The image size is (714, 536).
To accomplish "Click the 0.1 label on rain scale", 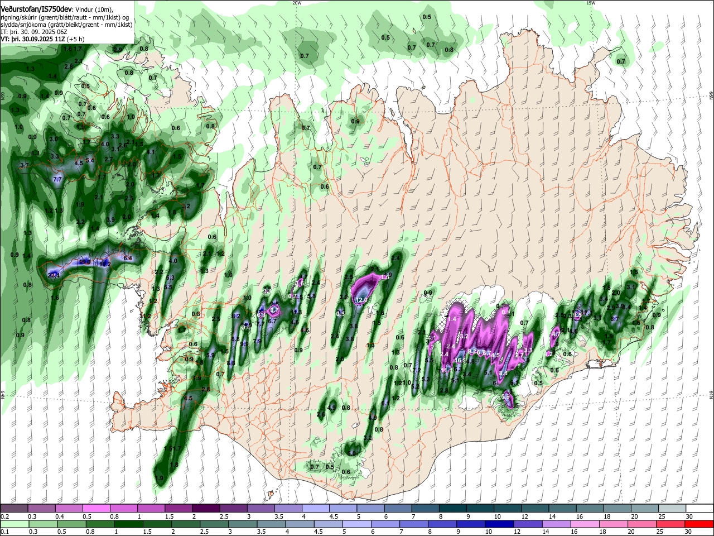I will click(4, 532).
